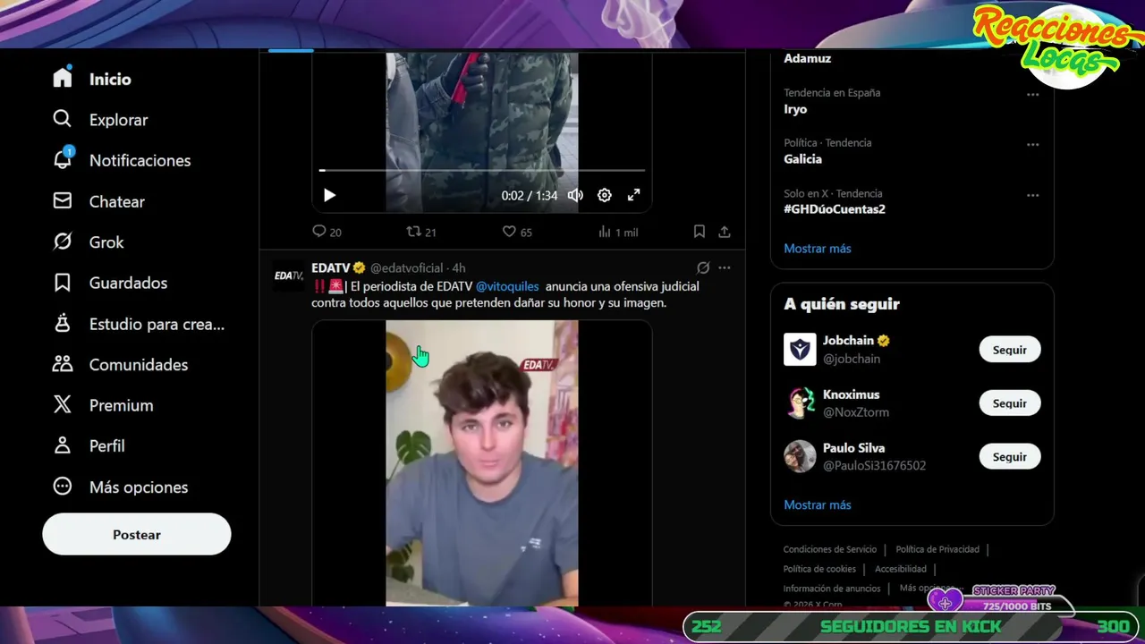Open the Estudio para creadores icon
1145x644 pixels.
63,324
